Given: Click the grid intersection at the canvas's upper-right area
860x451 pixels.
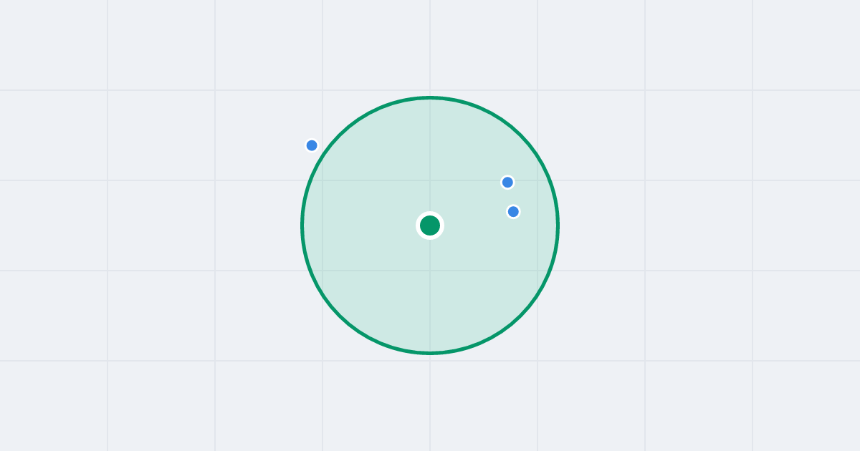Looking at the screenshot, I should tap(752, 90).
